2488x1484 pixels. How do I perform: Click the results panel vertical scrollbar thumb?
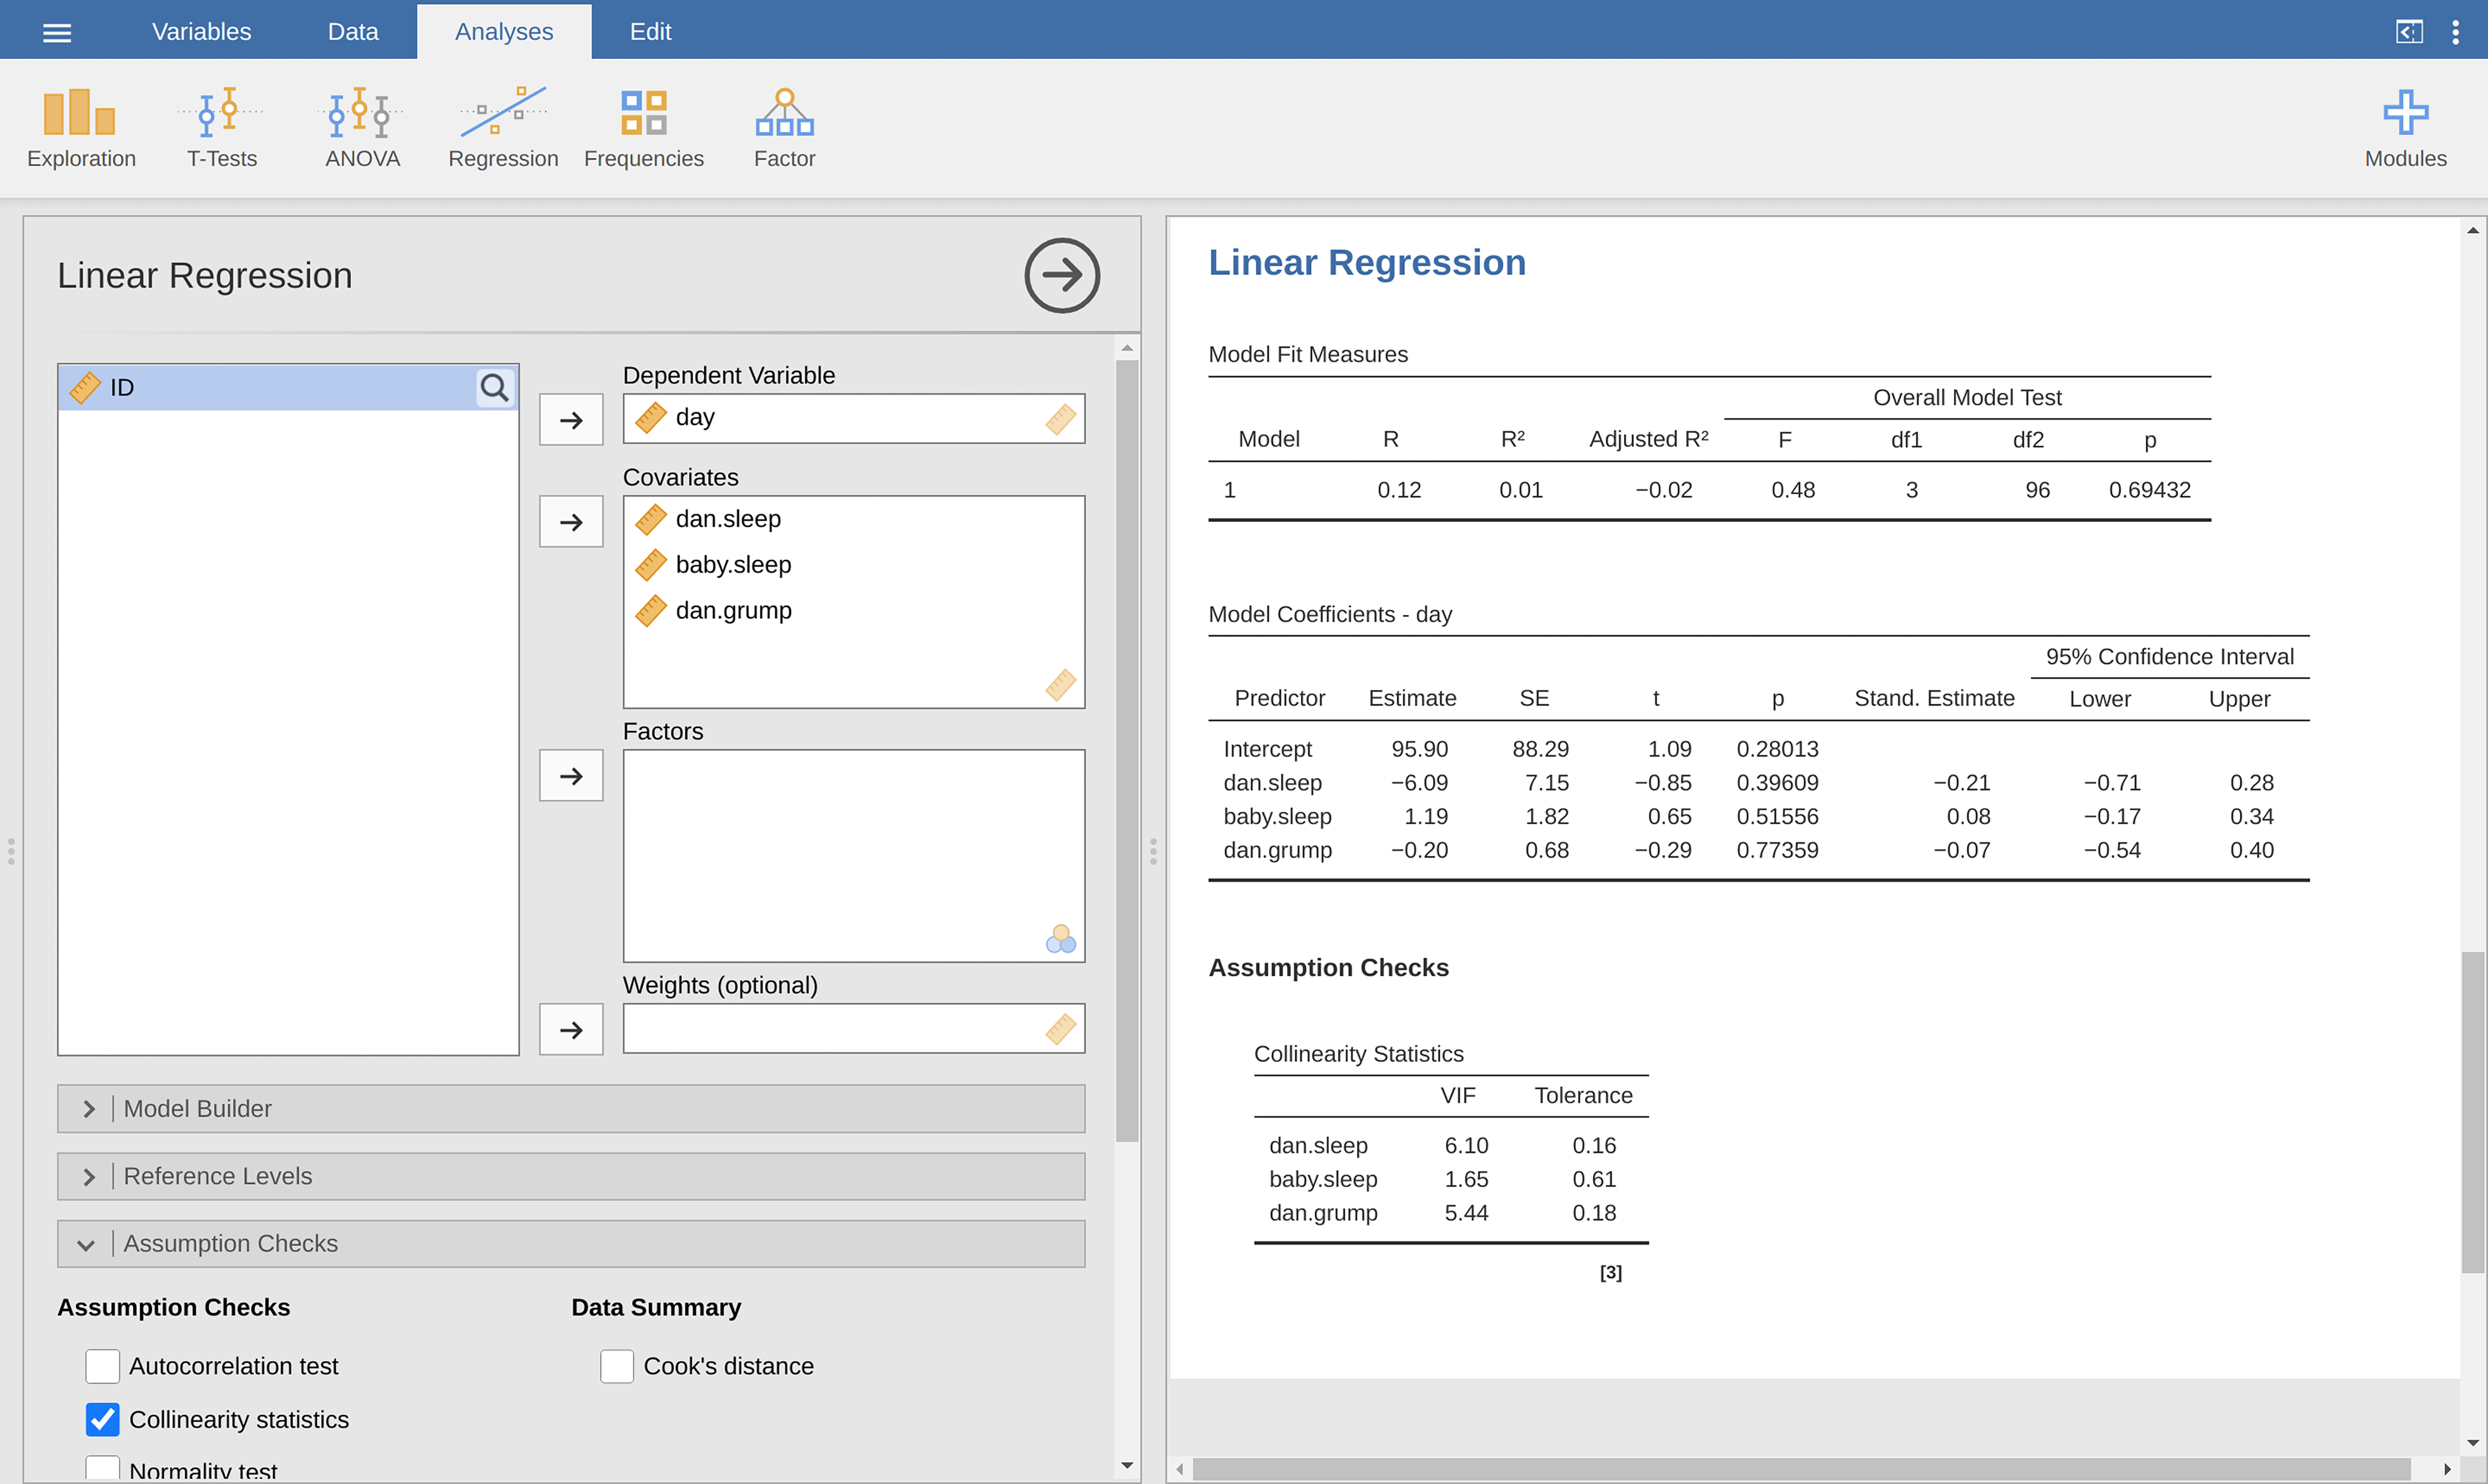[2472, 1112]
